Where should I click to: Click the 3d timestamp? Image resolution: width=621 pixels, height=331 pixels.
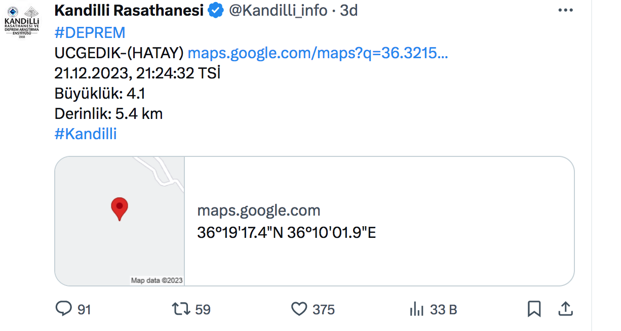pos(349,10)
